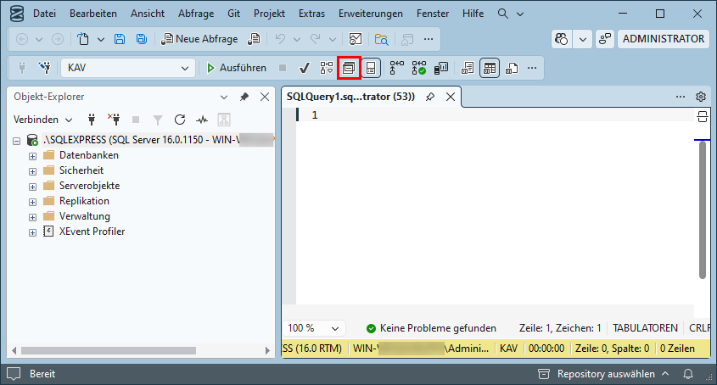Click the Parse checkmark icon
This screenshot has height=385, width=717.
[304, 68]
